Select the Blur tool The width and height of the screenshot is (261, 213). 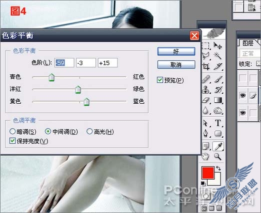[x=205, y=110]
